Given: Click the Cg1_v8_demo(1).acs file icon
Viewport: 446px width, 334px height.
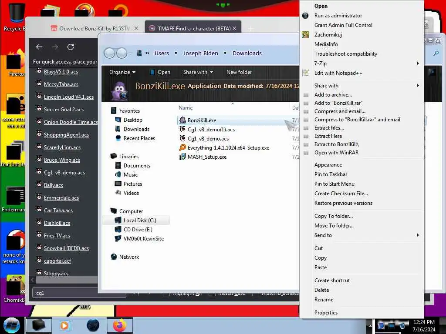Looking at the screenshot, I should pos(182,130).
